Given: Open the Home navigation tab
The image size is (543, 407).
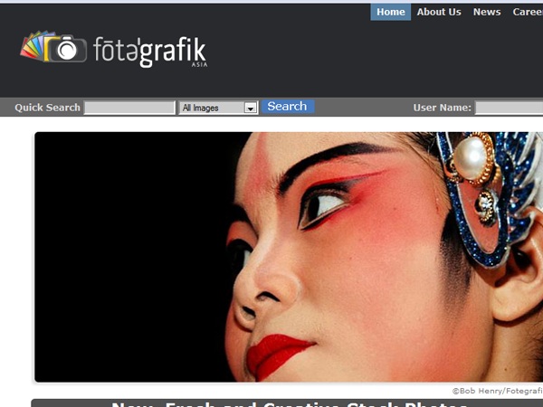Looking at the screenshot, I should [x=391, y=12].
